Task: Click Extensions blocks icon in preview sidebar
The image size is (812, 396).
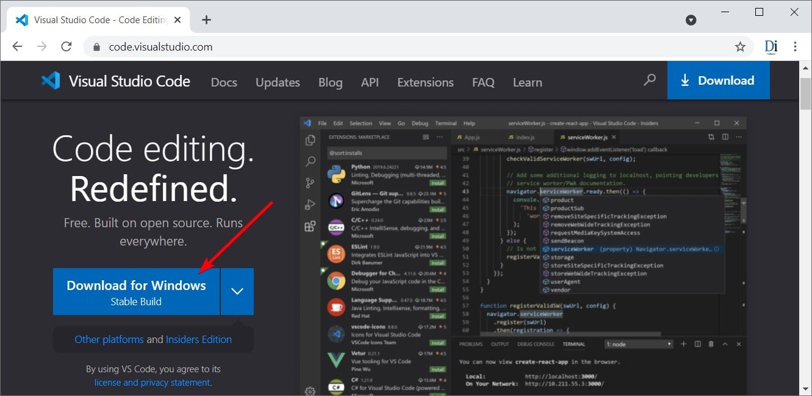Action: [x=311, y=226]
